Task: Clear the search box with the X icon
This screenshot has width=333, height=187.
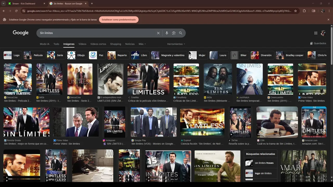Action: coord(158,33)
